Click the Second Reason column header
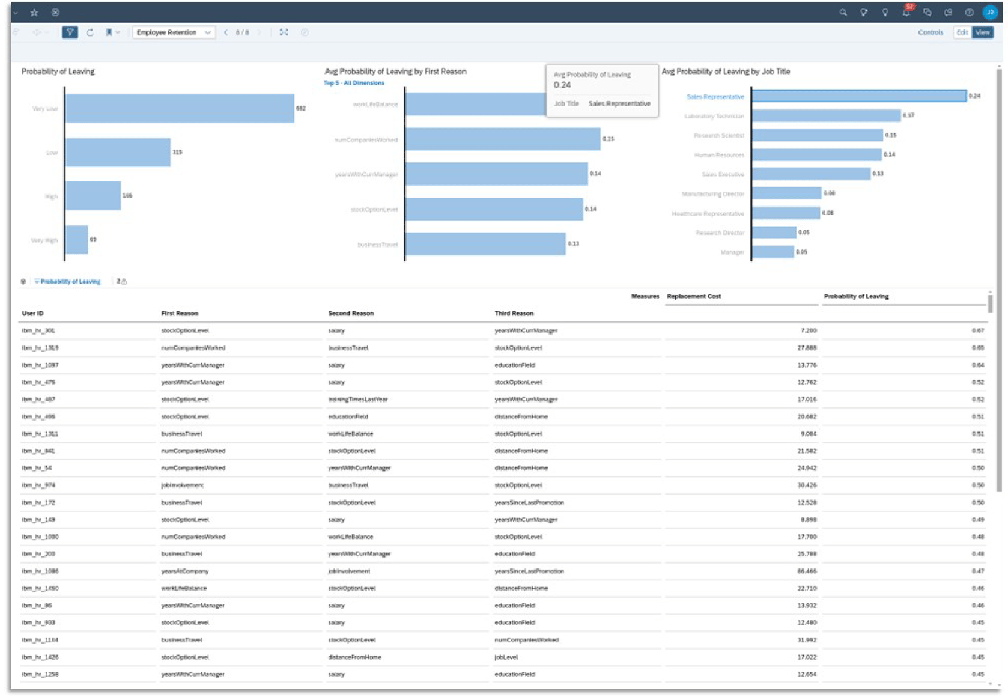Viewport: 1008px width, 697px height. 351,313
